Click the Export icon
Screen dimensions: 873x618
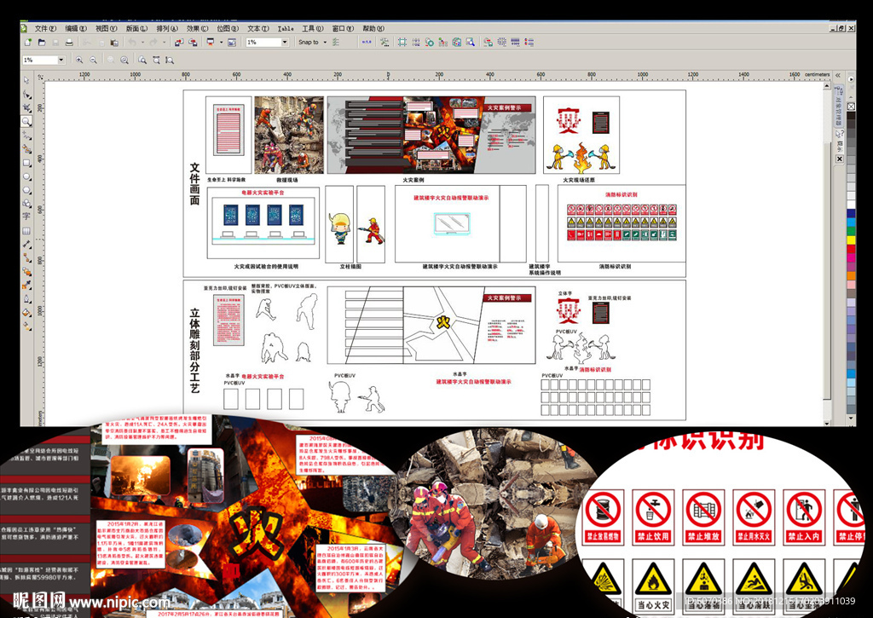tap(193, 43)
